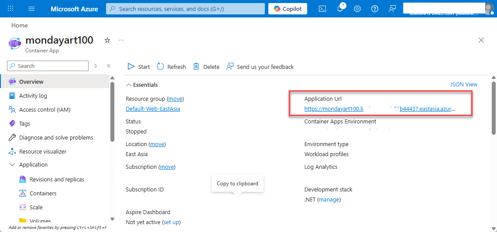This screenshot has height=232, width=497.
Task: Focus the global search resources field
Action: pos(185,9)
